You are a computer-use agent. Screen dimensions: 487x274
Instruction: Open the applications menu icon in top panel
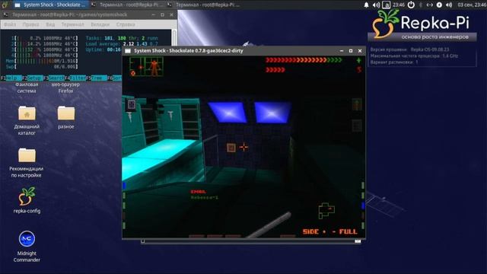click(5, 5)
